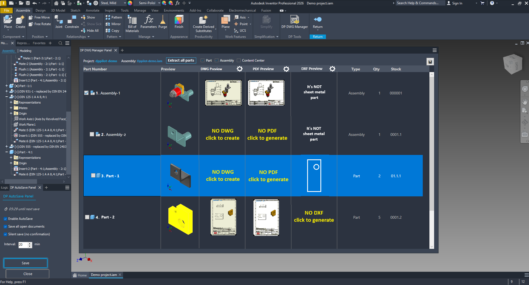Image resolution: width=529 pixels, height=285 pixels.
Task: Click the Finish appearance icon
Action: [x=179, y=22]
